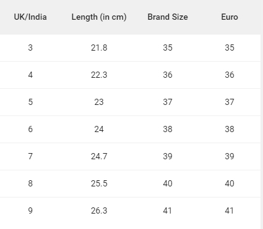Select the Euro column header

click(x=230, y=17)
